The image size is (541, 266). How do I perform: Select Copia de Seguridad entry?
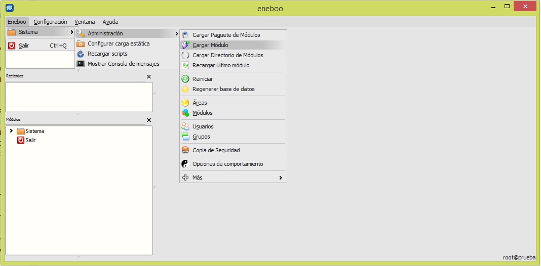point(233,150)
